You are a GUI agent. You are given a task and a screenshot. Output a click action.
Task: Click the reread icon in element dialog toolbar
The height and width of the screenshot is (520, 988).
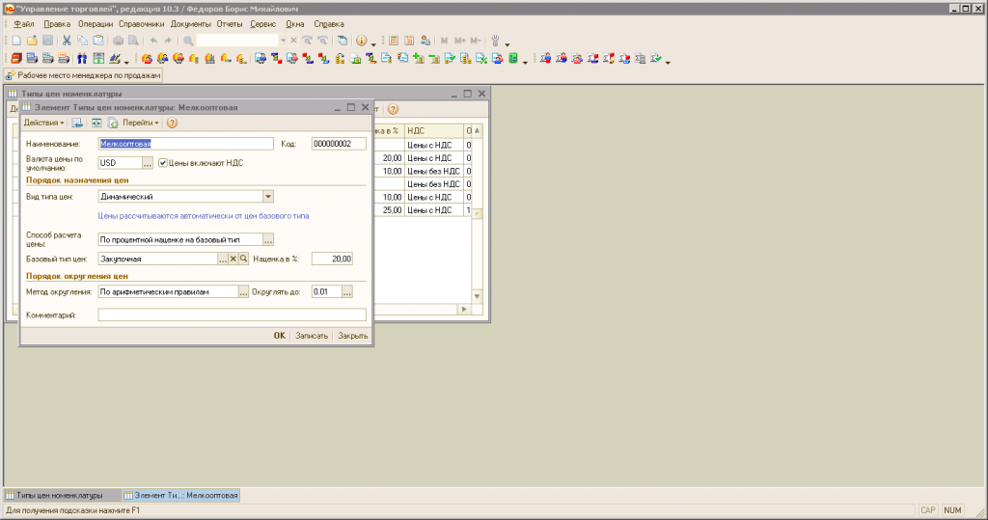click(x=96, y=123)
